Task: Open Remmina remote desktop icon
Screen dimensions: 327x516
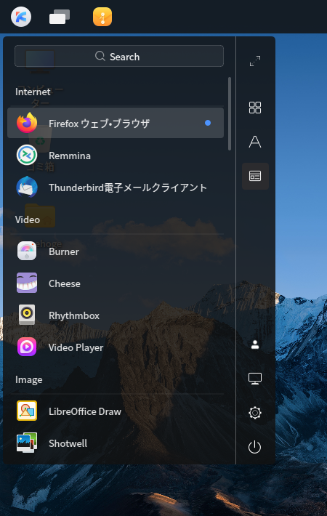Action: click(x=27, y=155)
